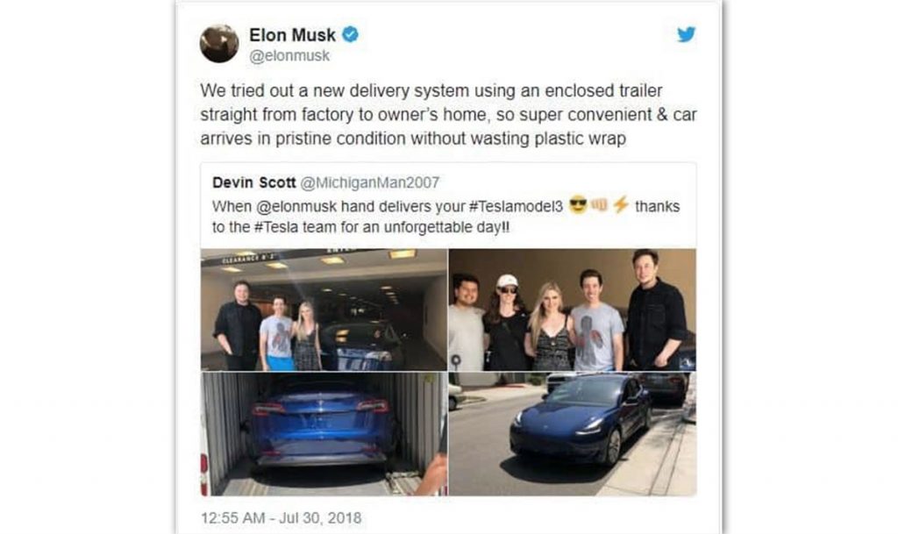Open the parking garage group photo

pos(324,310)
